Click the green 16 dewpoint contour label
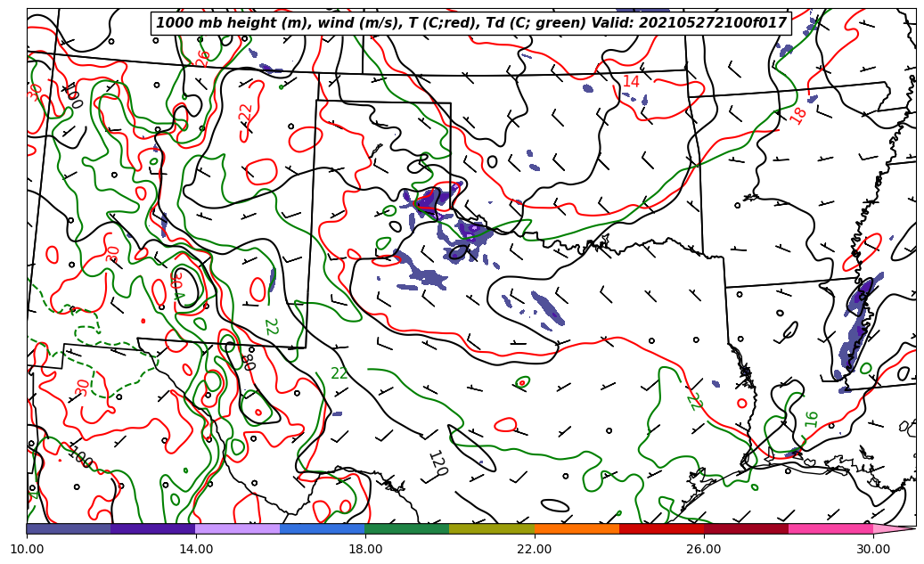The image size is (924, 564). [811, 419]
